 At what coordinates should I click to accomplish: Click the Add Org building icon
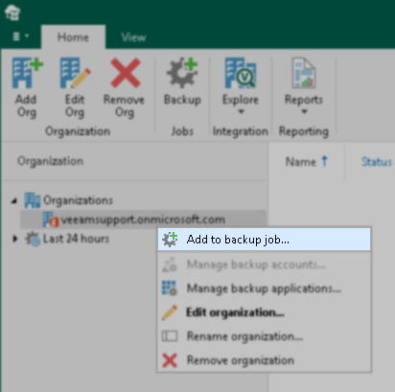(x=27, y=73)
